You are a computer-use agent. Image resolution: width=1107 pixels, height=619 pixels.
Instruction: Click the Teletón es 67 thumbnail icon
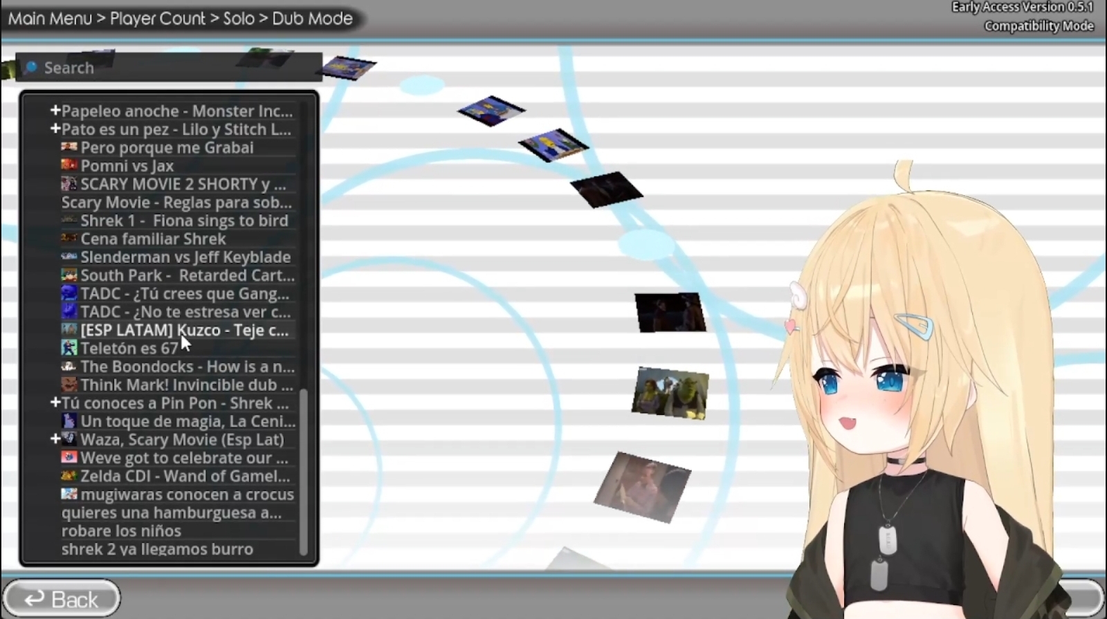coord(69,348)
